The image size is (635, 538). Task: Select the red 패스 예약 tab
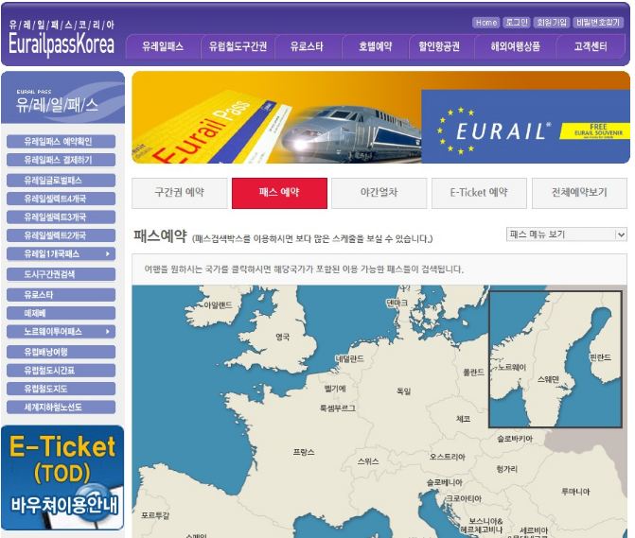tap(279, 193)
